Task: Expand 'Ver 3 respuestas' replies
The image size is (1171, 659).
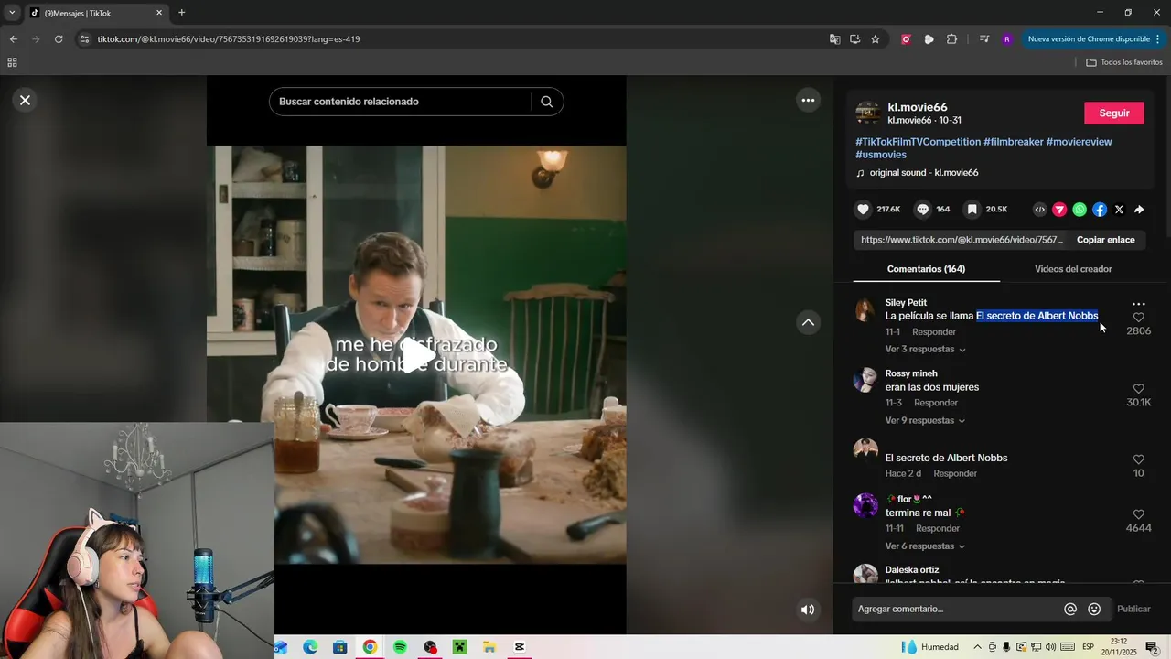Action: click(925, 350)
